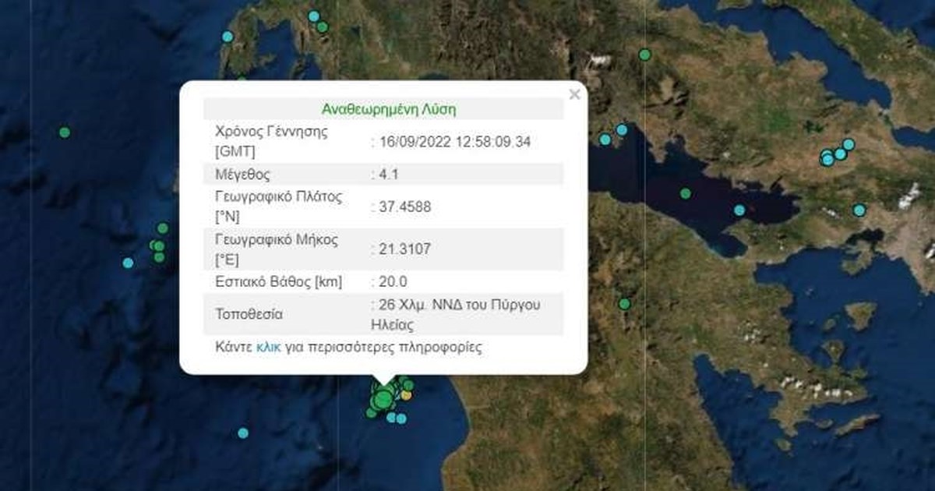Viewport: 935px width, 491px height.
Task: Click the green marker in the middle of the gulf
Action: coord(685,193)
